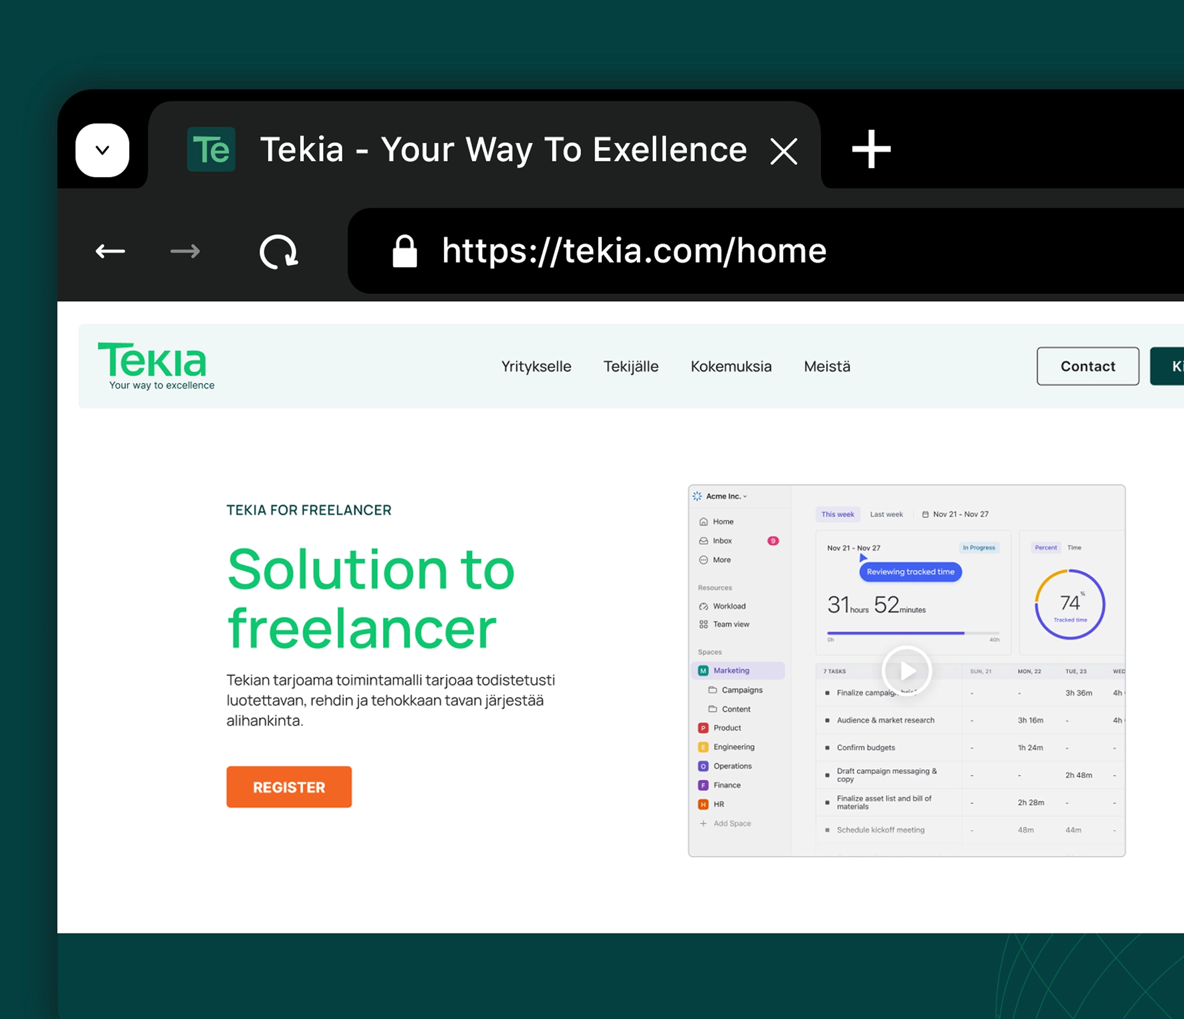Screen dimensions: 1184x1019
Task: Select the Percent toggle option
Action: tap(1046, 547)
